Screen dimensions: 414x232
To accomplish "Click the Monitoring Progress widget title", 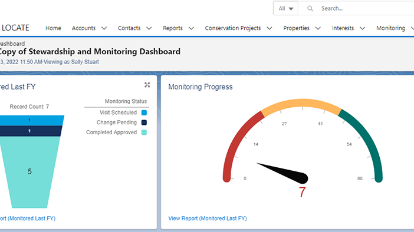I will 201,87.
